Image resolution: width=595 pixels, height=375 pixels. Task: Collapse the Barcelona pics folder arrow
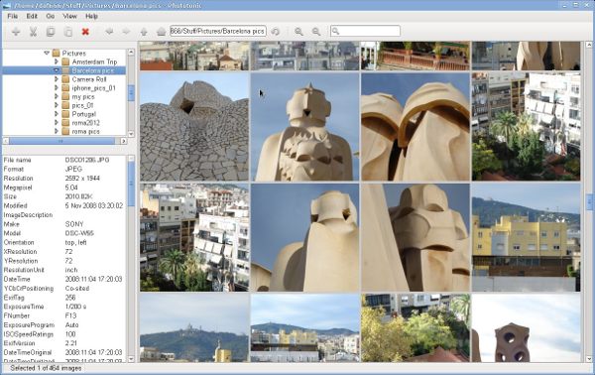tap(57, 70)
